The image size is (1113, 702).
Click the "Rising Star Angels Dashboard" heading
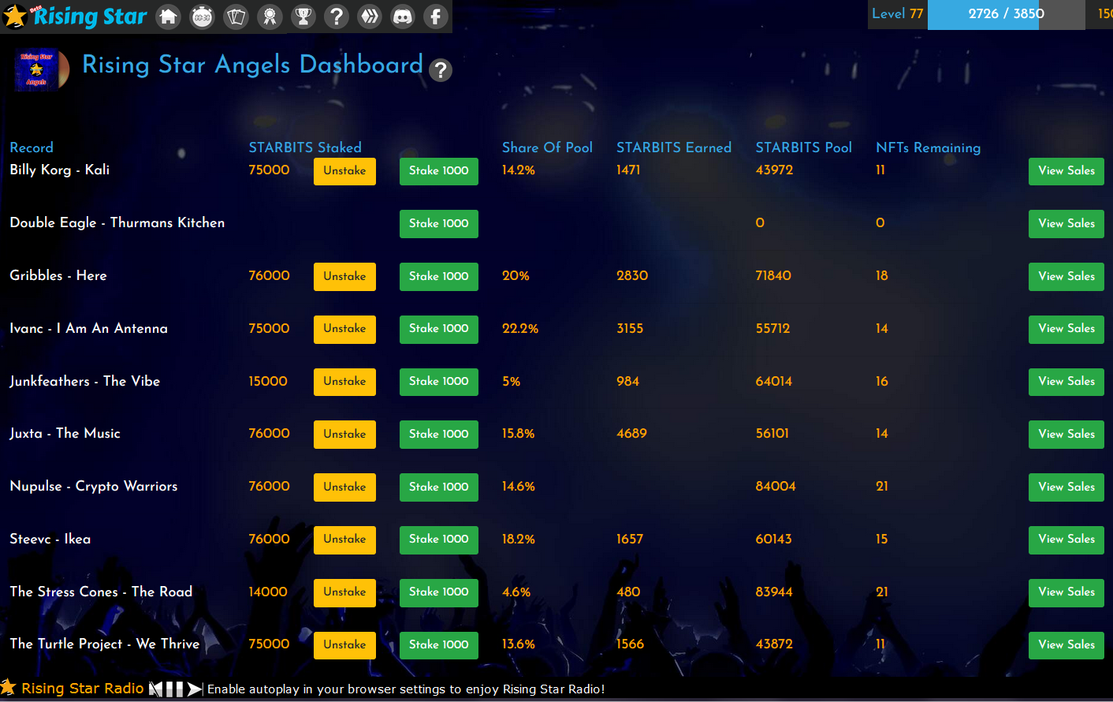pos(252,65)
